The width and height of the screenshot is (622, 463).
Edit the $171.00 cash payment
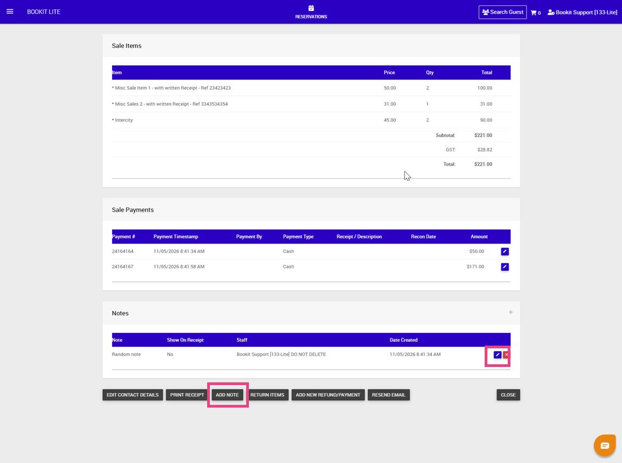(x=504, y=267)
